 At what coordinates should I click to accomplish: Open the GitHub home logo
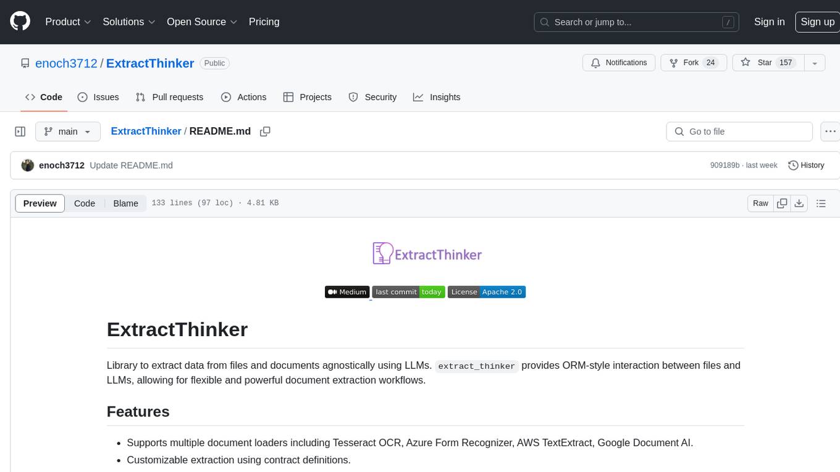[x=20, y=22]
